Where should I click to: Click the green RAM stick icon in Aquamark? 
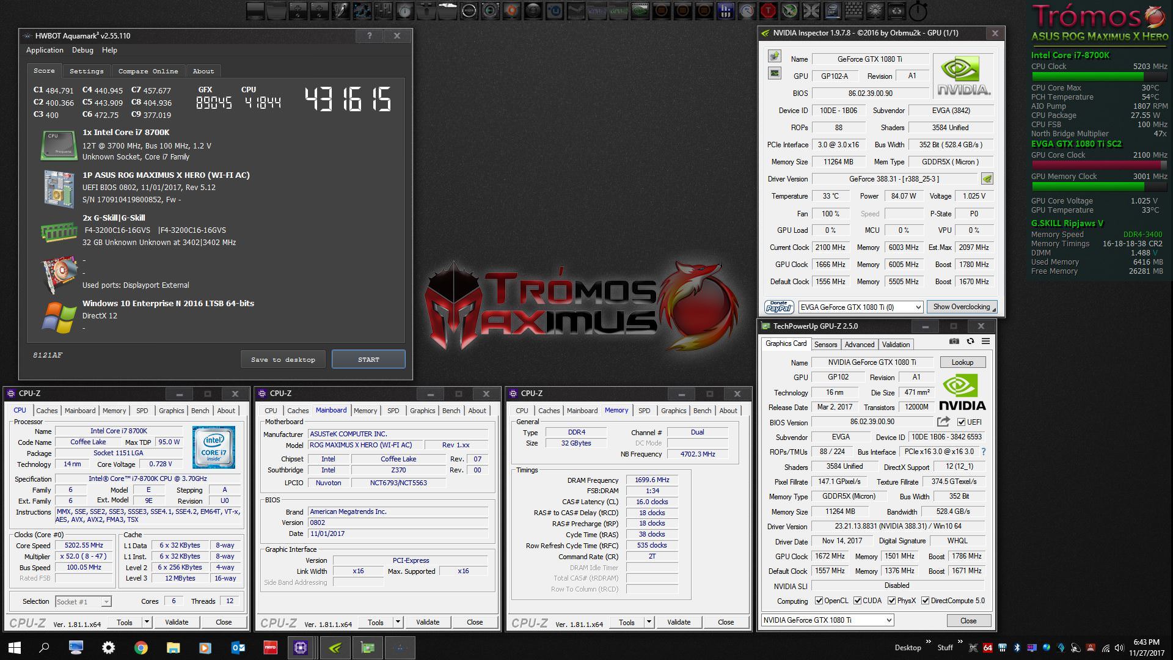point(59,231)
